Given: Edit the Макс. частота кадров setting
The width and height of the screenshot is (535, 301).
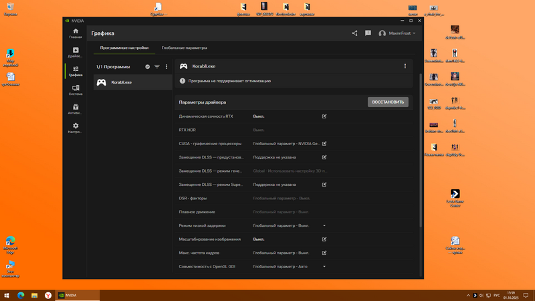Looking at the screenshot, I should (x=324, y=253).
